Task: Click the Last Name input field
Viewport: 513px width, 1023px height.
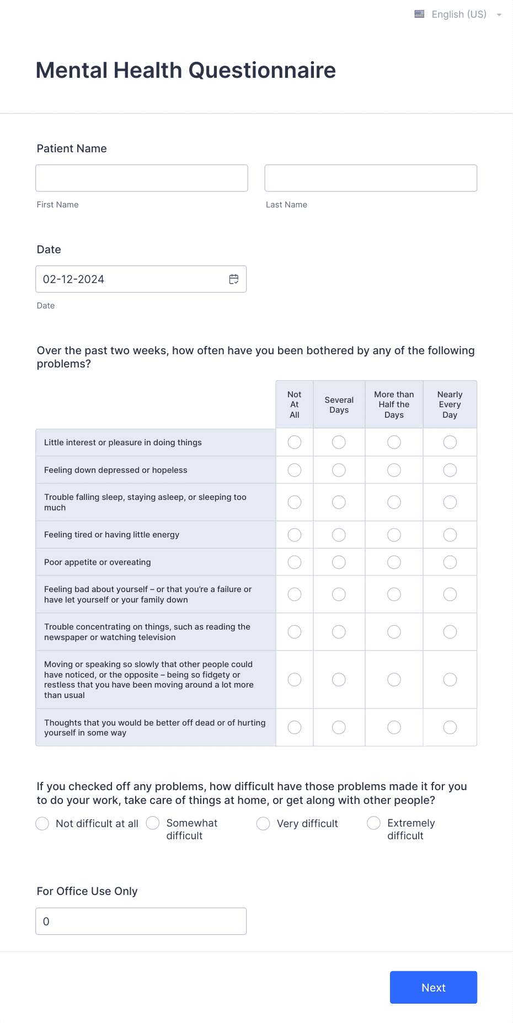Action: tap(370, 178)
